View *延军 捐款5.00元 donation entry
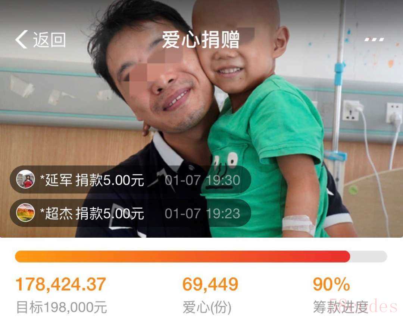Image resolution: width=403 pixels, height=317 pixels. [92, 180]
